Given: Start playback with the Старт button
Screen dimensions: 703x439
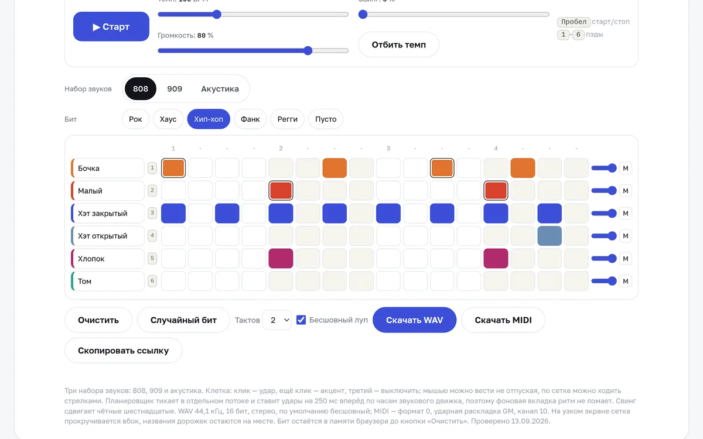Looking at the screenshot, I should point(111,26).
